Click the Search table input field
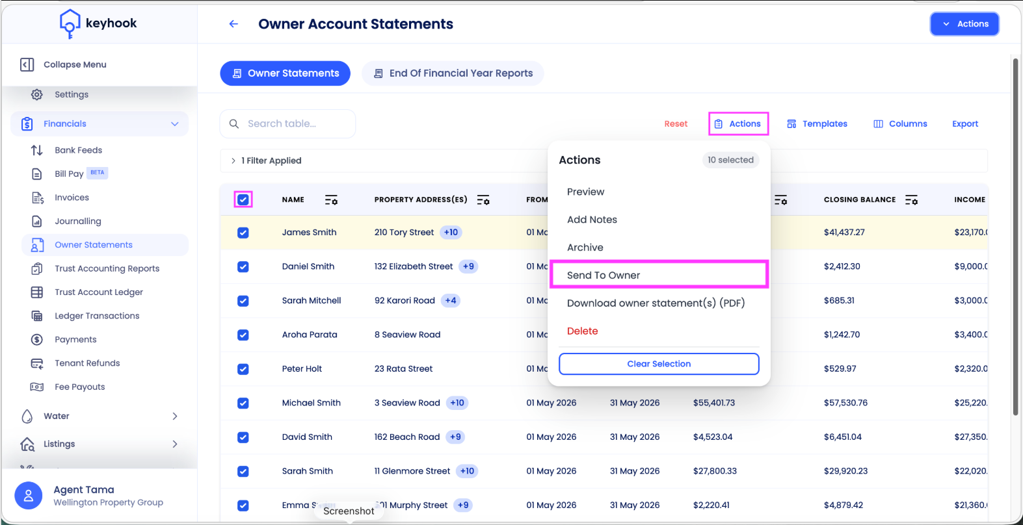1023x525 pixels. (288, 123)
